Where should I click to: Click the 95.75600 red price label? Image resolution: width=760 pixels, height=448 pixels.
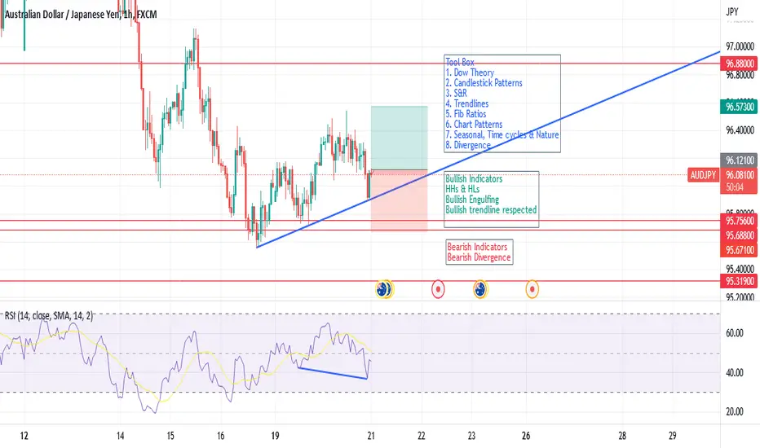click(739, 221)
